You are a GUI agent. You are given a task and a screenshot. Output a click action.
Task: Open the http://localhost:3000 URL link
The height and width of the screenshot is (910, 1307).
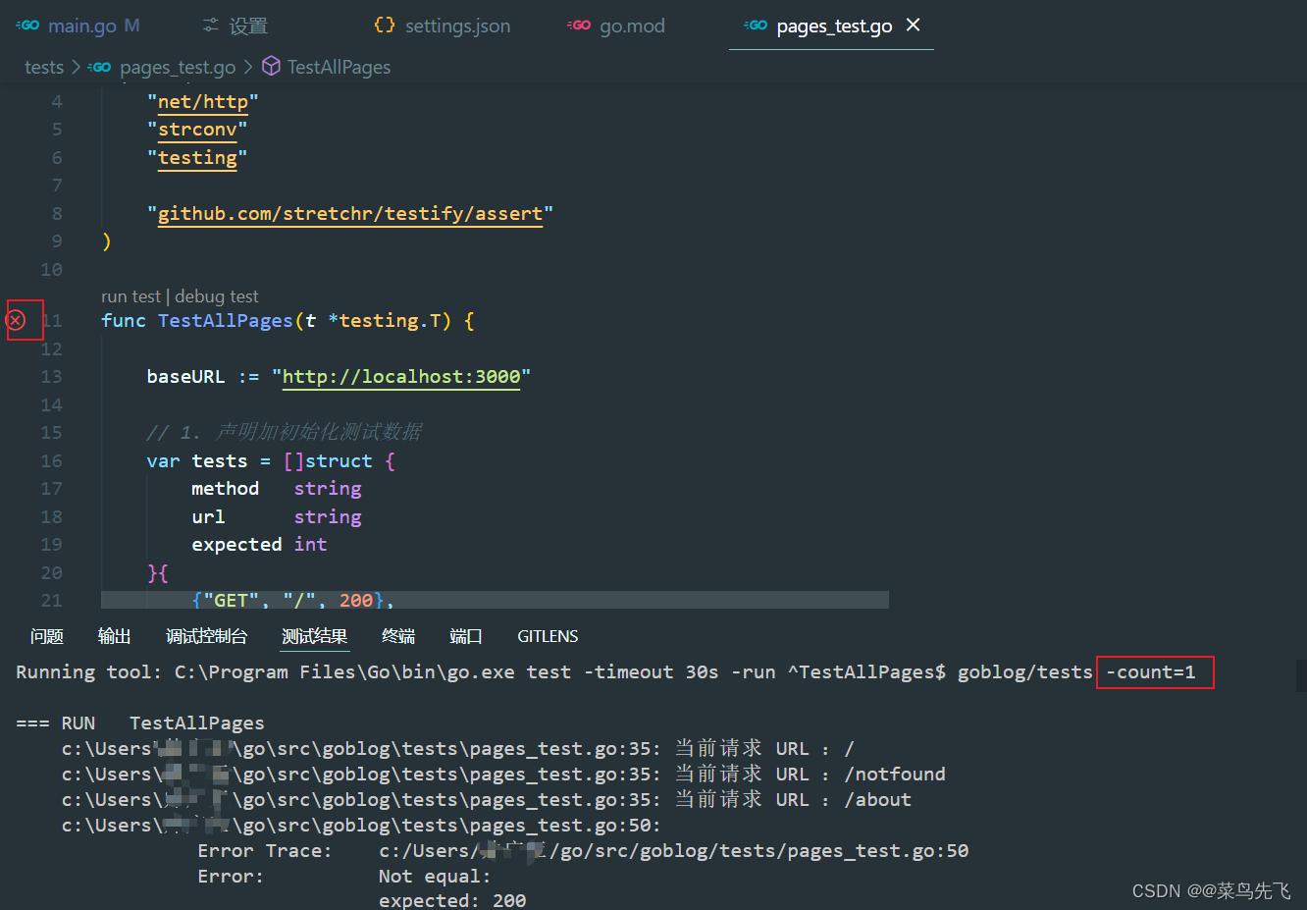point(401,377)
